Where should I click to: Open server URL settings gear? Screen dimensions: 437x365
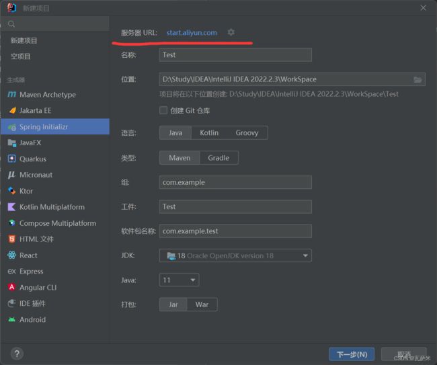click(x=231, y=32)
